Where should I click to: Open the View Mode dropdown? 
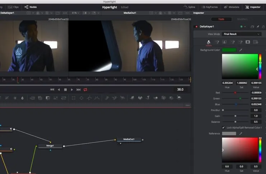tap(242, 34)
